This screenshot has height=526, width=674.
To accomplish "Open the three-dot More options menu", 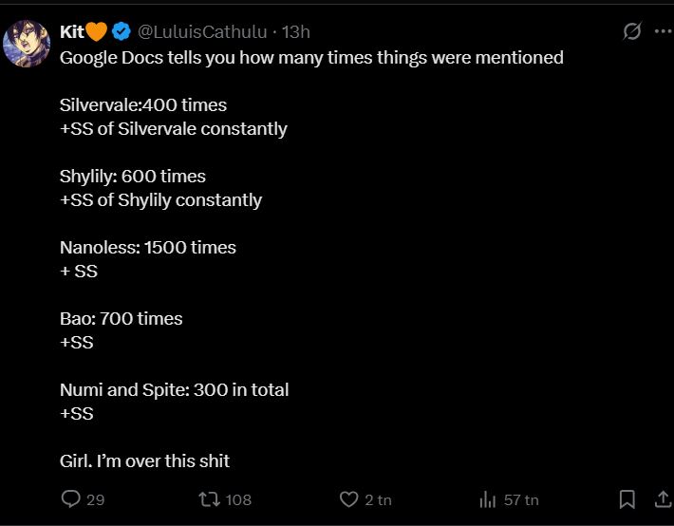I will coord(663,31).
